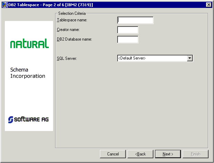The height and width of the screenshot is (163, 214).
Task: Click the Selection Criteria group heading
Action: pos(72,13)
